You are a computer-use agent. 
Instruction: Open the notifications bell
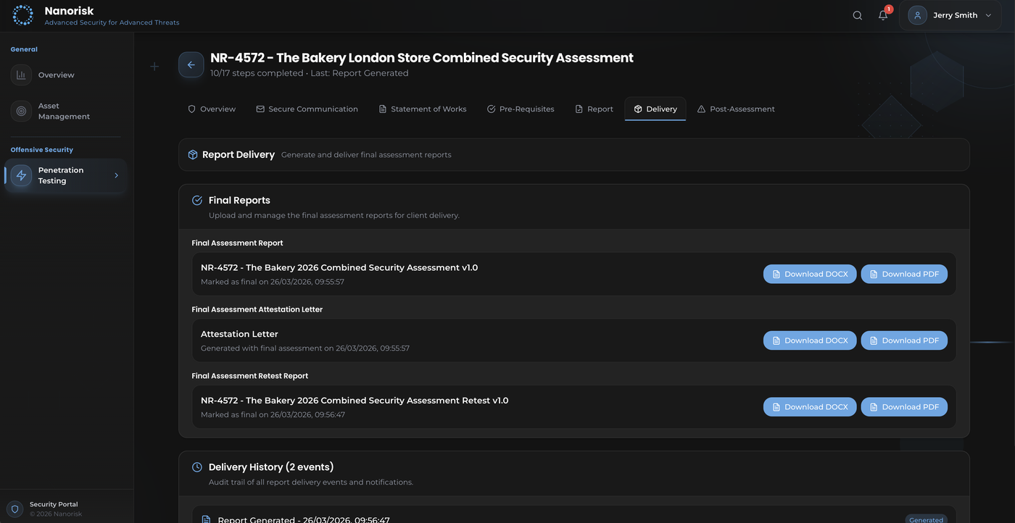882,15
